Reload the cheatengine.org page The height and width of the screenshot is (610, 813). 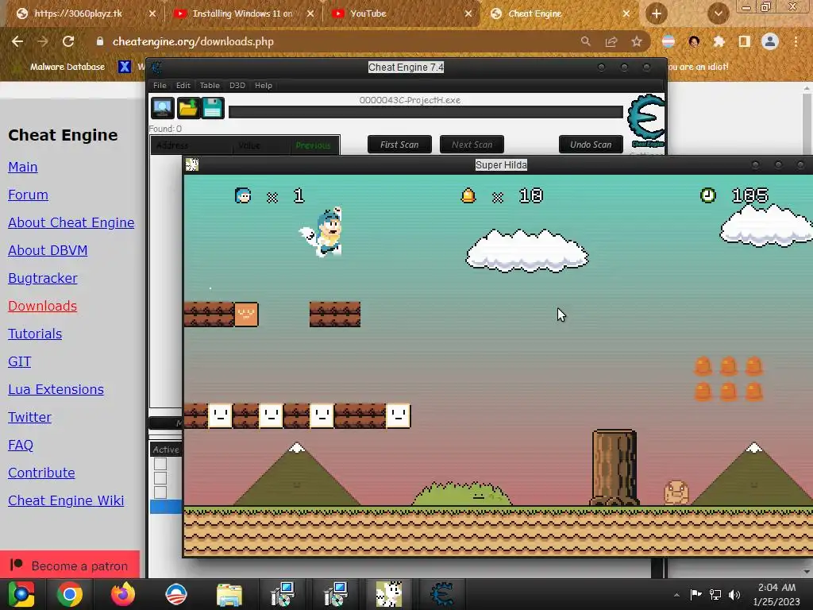pyautogui.click(x=68, y=41)
